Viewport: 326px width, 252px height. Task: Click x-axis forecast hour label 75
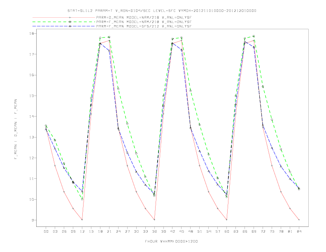click(272, 231)
